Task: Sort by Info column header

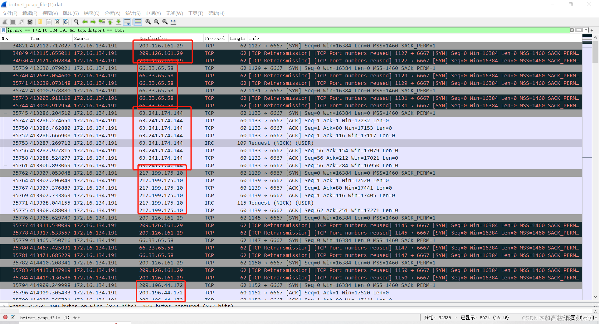Action: [414, 38]
